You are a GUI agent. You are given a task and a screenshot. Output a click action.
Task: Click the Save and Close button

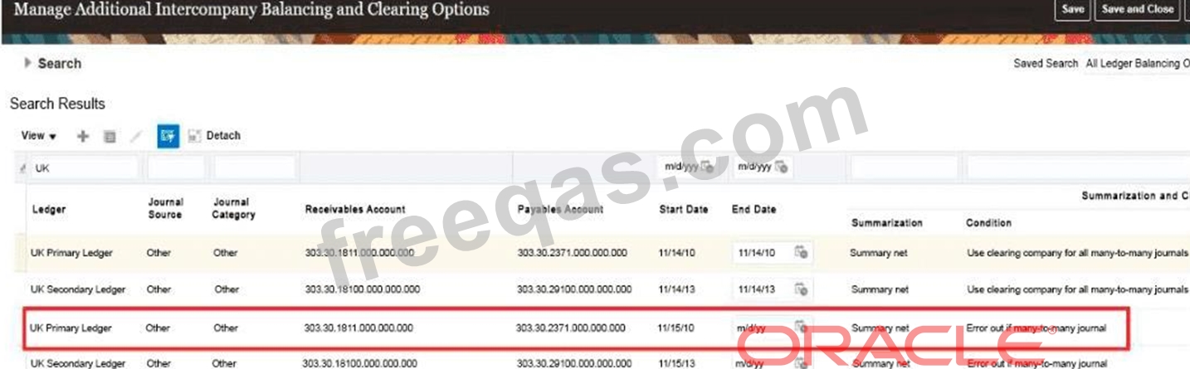[x=1137, y=9]
